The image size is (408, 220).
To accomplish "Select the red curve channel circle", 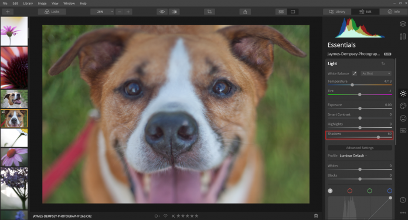I will pos(350,191).
